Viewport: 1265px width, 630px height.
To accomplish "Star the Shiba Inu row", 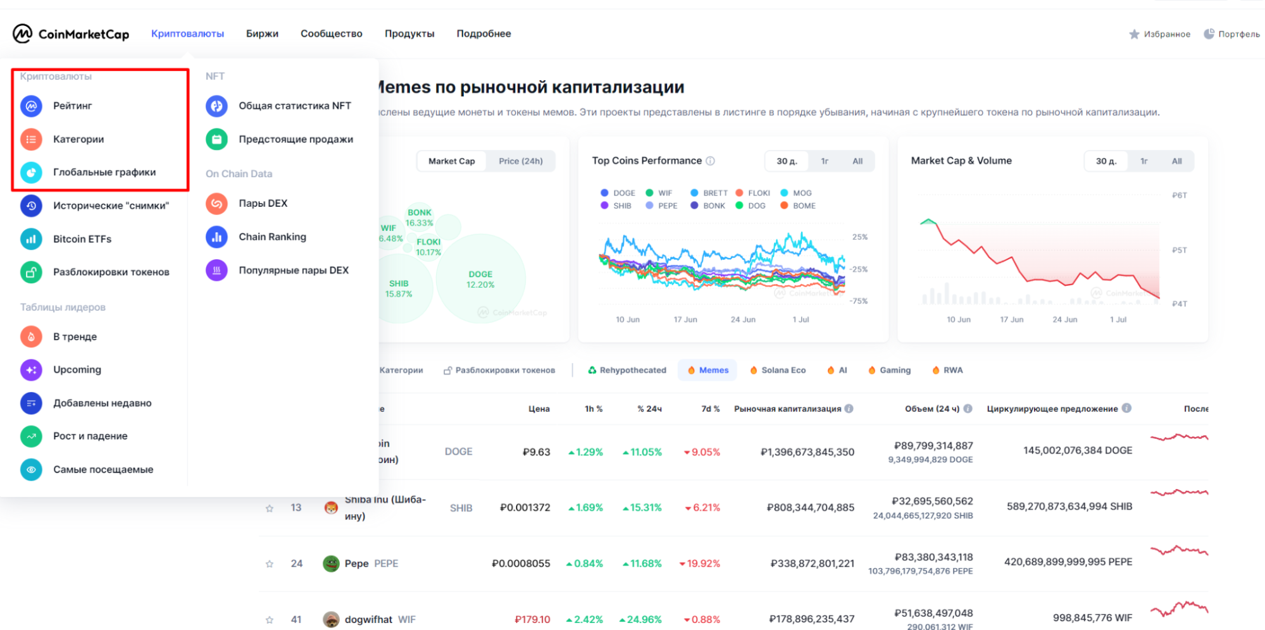I will (x=270, y=508).
